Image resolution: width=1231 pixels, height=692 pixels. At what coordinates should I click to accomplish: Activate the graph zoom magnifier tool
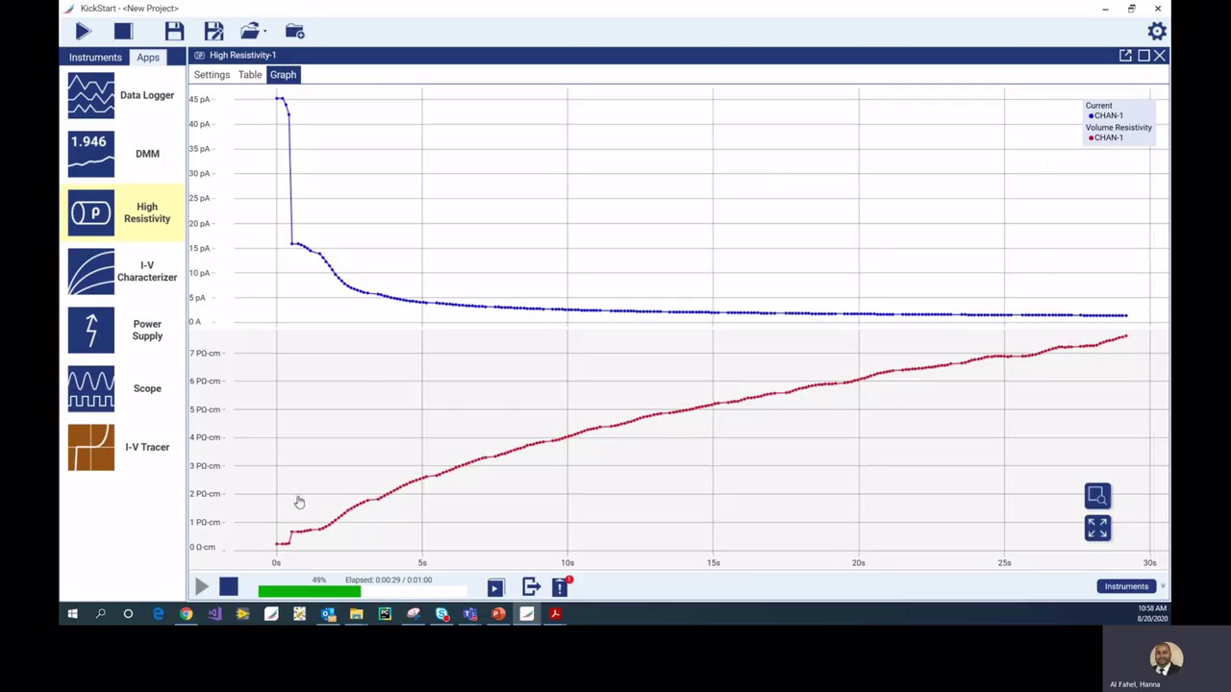(1097, 494)
